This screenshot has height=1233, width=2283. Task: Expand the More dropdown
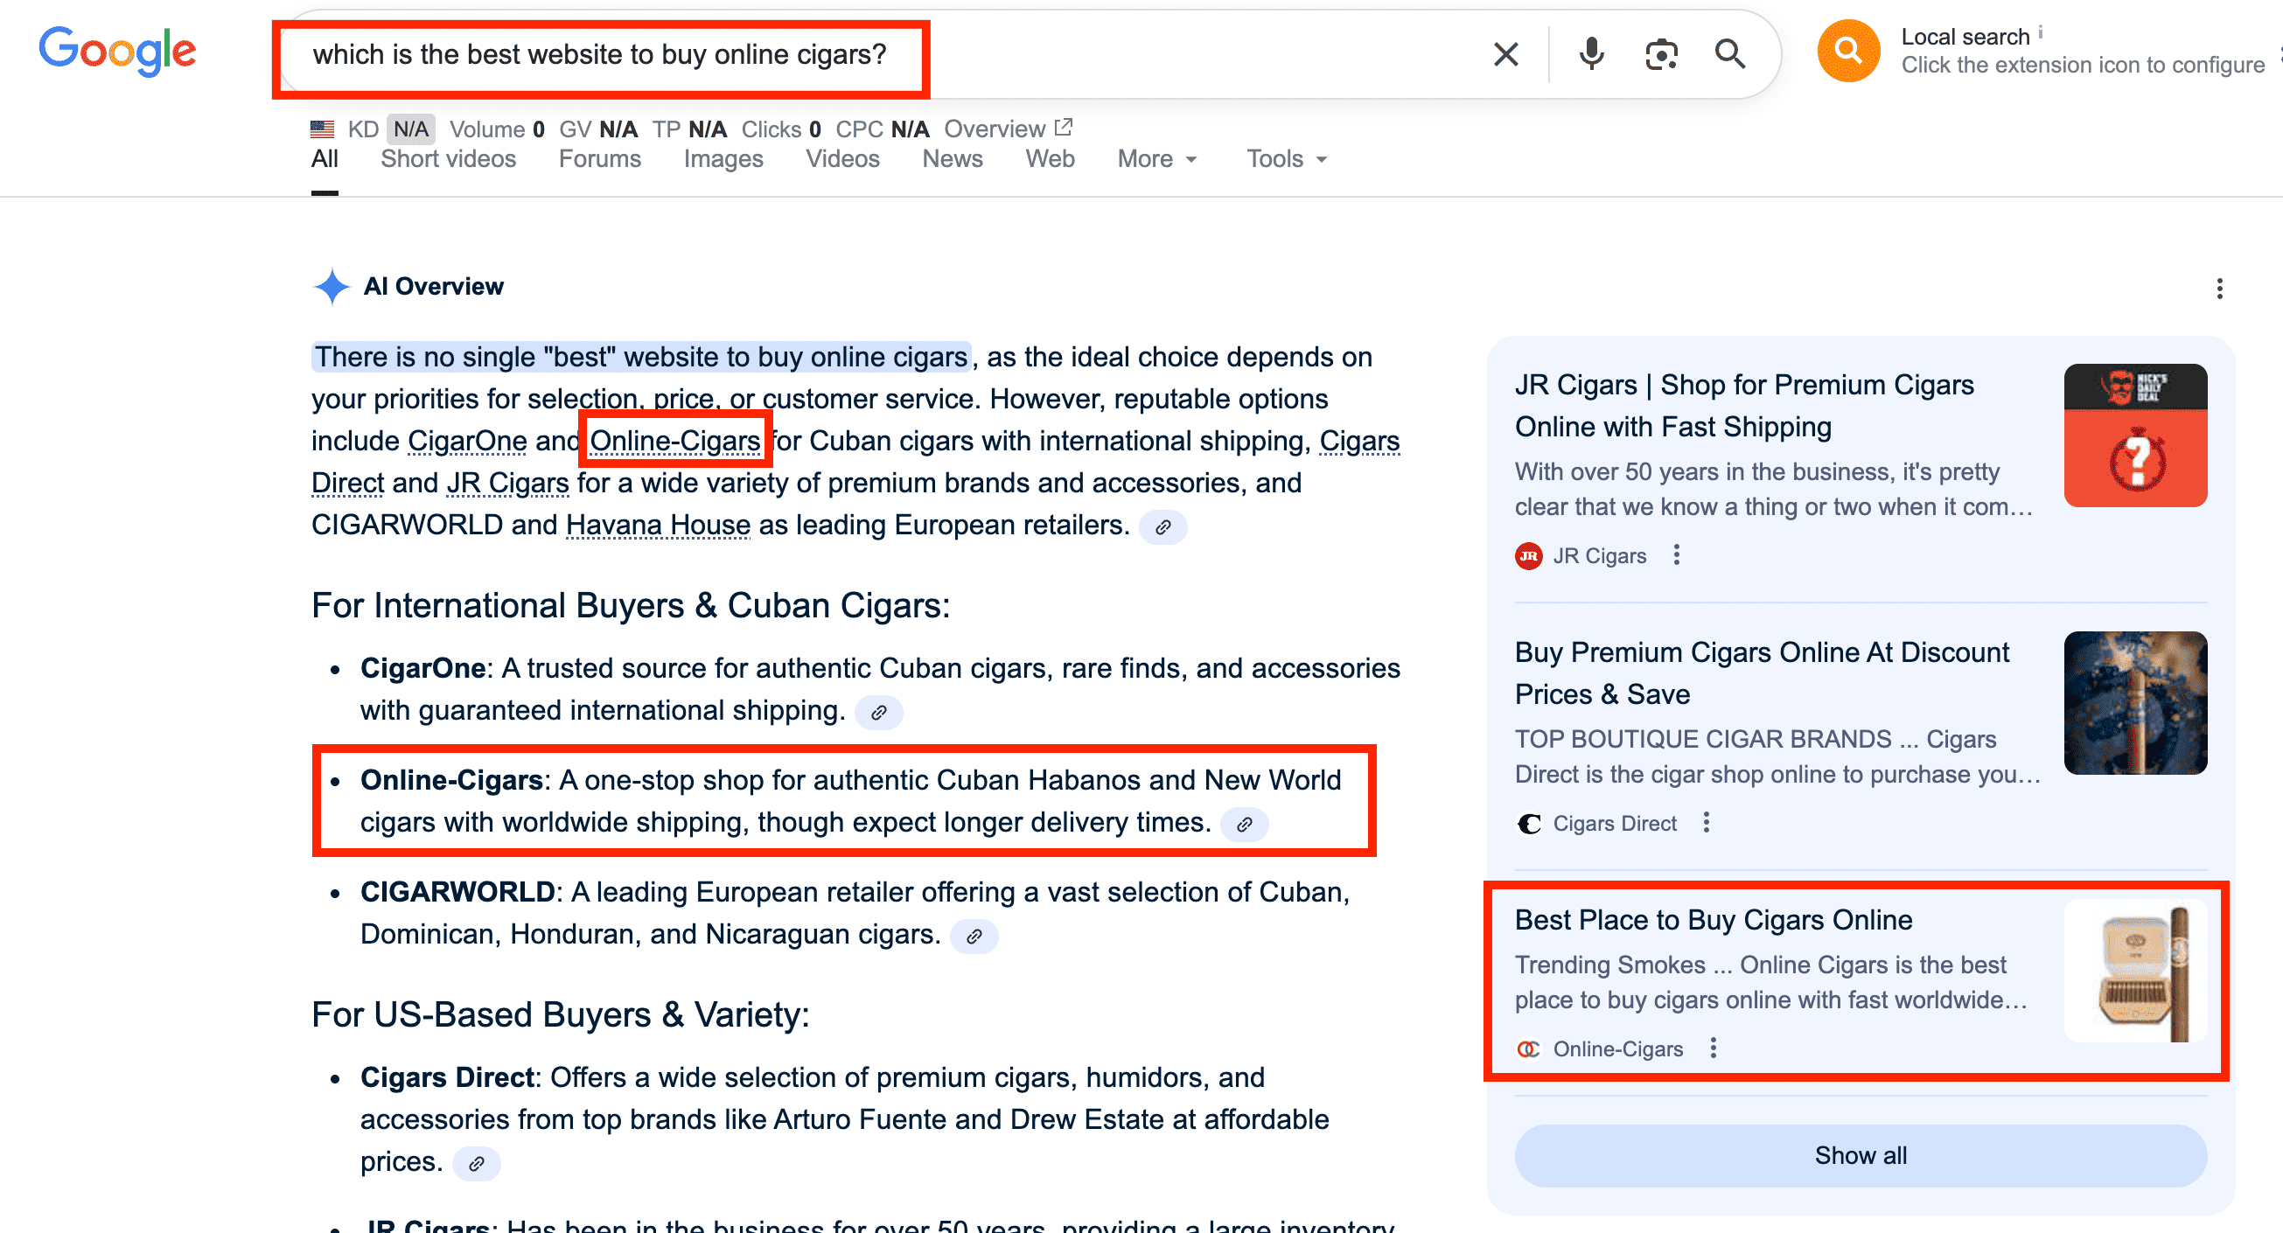click(1157, 159)
